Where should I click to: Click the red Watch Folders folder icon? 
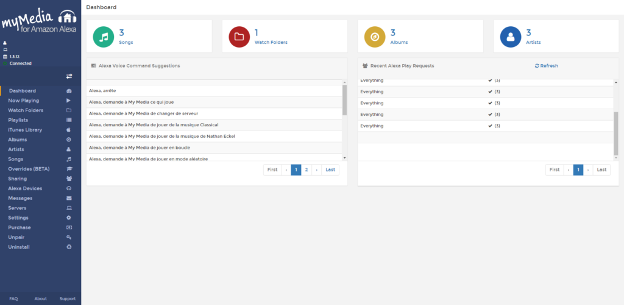coord(239,37)
